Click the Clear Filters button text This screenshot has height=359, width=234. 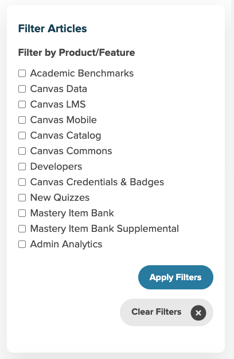tap(157, 312)
